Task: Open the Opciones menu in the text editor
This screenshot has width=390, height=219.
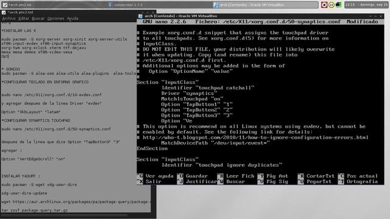Action: tap(55, 18)
